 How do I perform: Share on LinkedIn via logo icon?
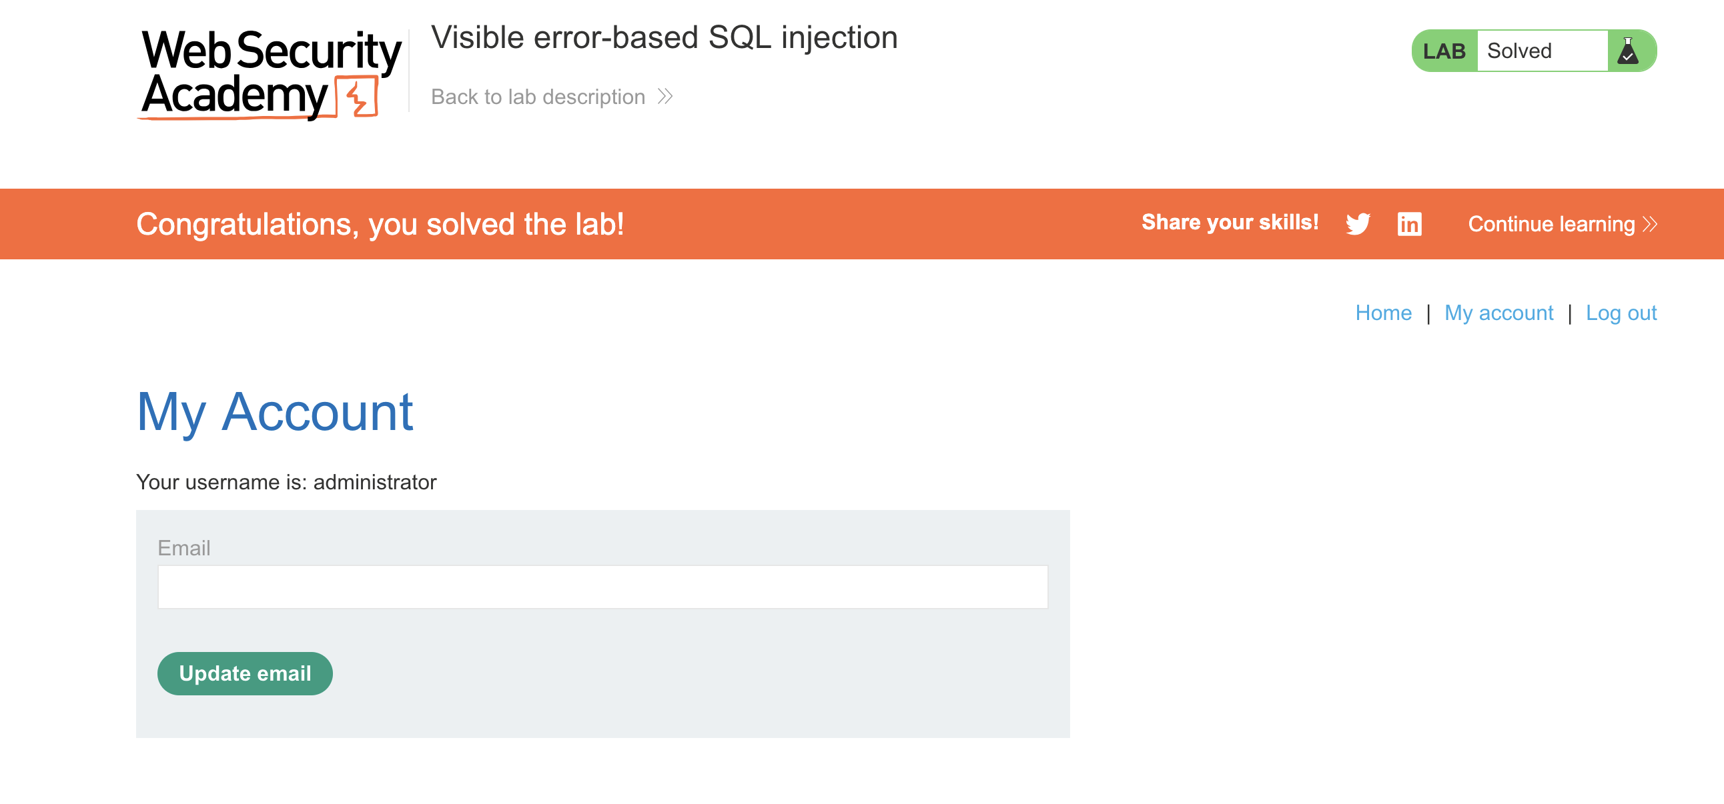(1410, 224)
